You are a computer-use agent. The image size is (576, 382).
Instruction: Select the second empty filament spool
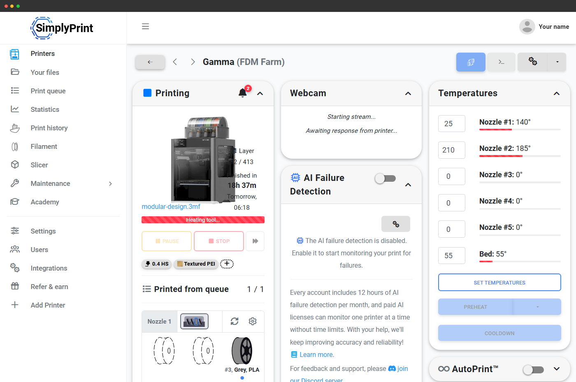click(x=203, y=351)
